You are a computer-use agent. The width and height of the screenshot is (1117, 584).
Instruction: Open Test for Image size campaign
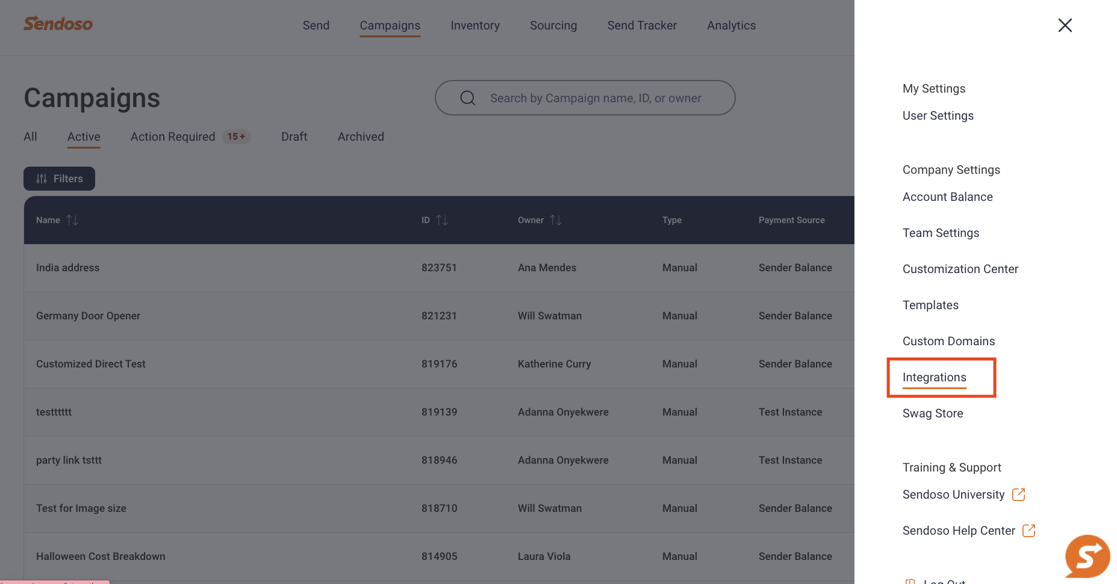[x=81, y=508]
